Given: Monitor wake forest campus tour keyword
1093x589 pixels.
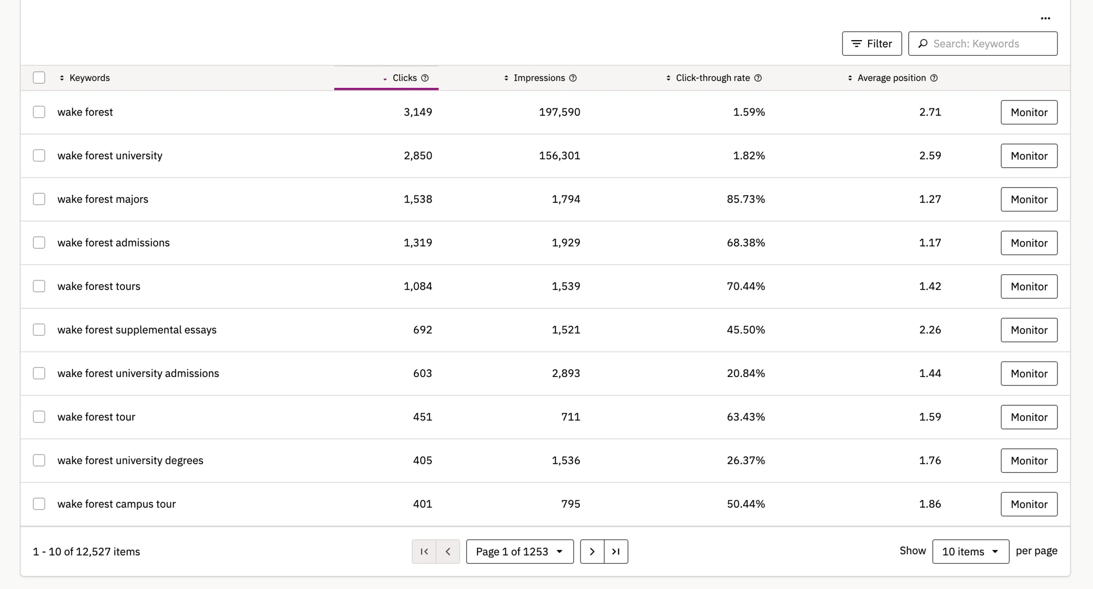Looking at the screenshot, I should click(1029, 504).
